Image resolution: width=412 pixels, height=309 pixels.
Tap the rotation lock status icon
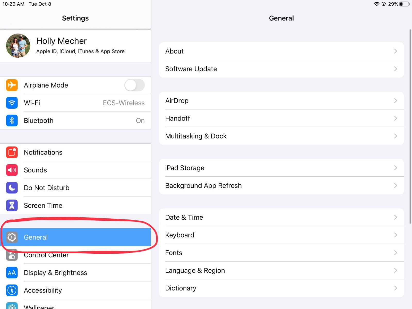pos(384,4)
